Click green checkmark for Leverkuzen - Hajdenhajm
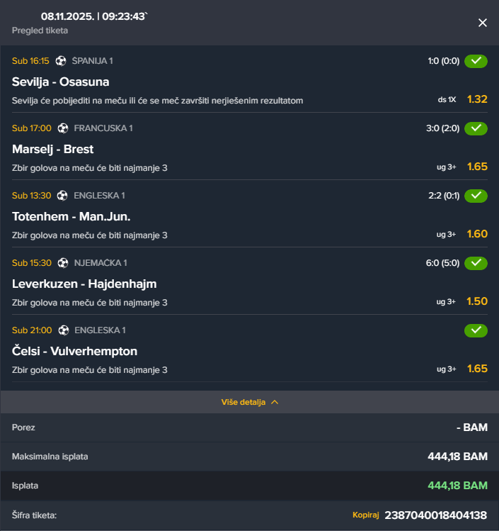This screenshot has width=499, height=531. click(x=476, y=263)
